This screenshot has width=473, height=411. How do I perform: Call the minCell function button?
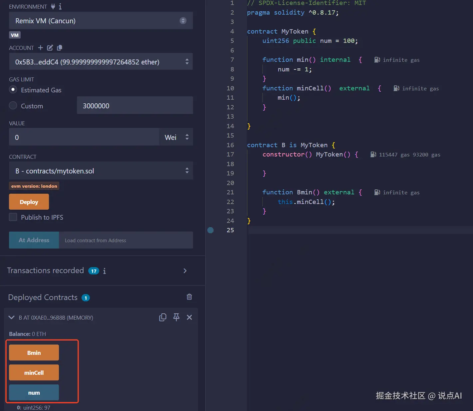(34, 372)
